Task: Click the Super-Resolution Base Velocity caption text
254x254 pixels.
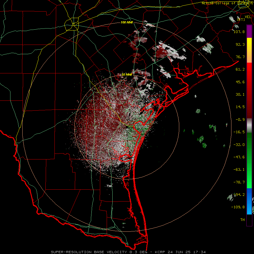Action: pos(128,252)
